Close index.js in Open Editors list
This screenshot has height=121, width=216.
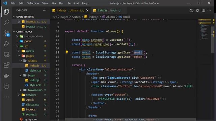tap(19, 22)
